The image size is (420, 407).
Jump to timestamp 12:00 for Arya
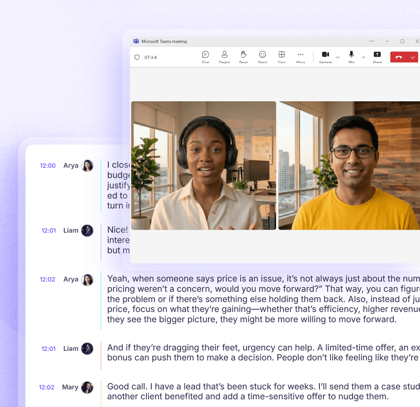[x=48, y=166]
